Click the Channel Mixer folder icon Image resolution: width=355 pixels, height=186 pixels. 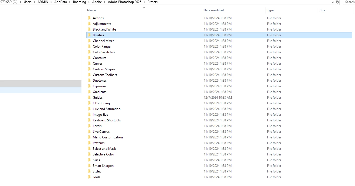tap(89, 41)
